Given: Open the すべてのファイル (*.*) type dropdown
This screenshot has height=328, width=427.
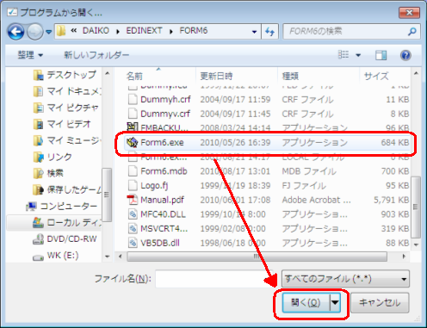Looking at the screenshot, I should click(345, 278).
